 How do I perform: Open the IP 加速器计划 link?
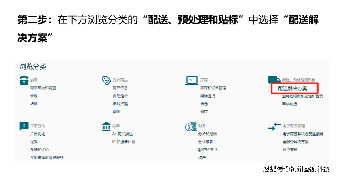[124, 142]
